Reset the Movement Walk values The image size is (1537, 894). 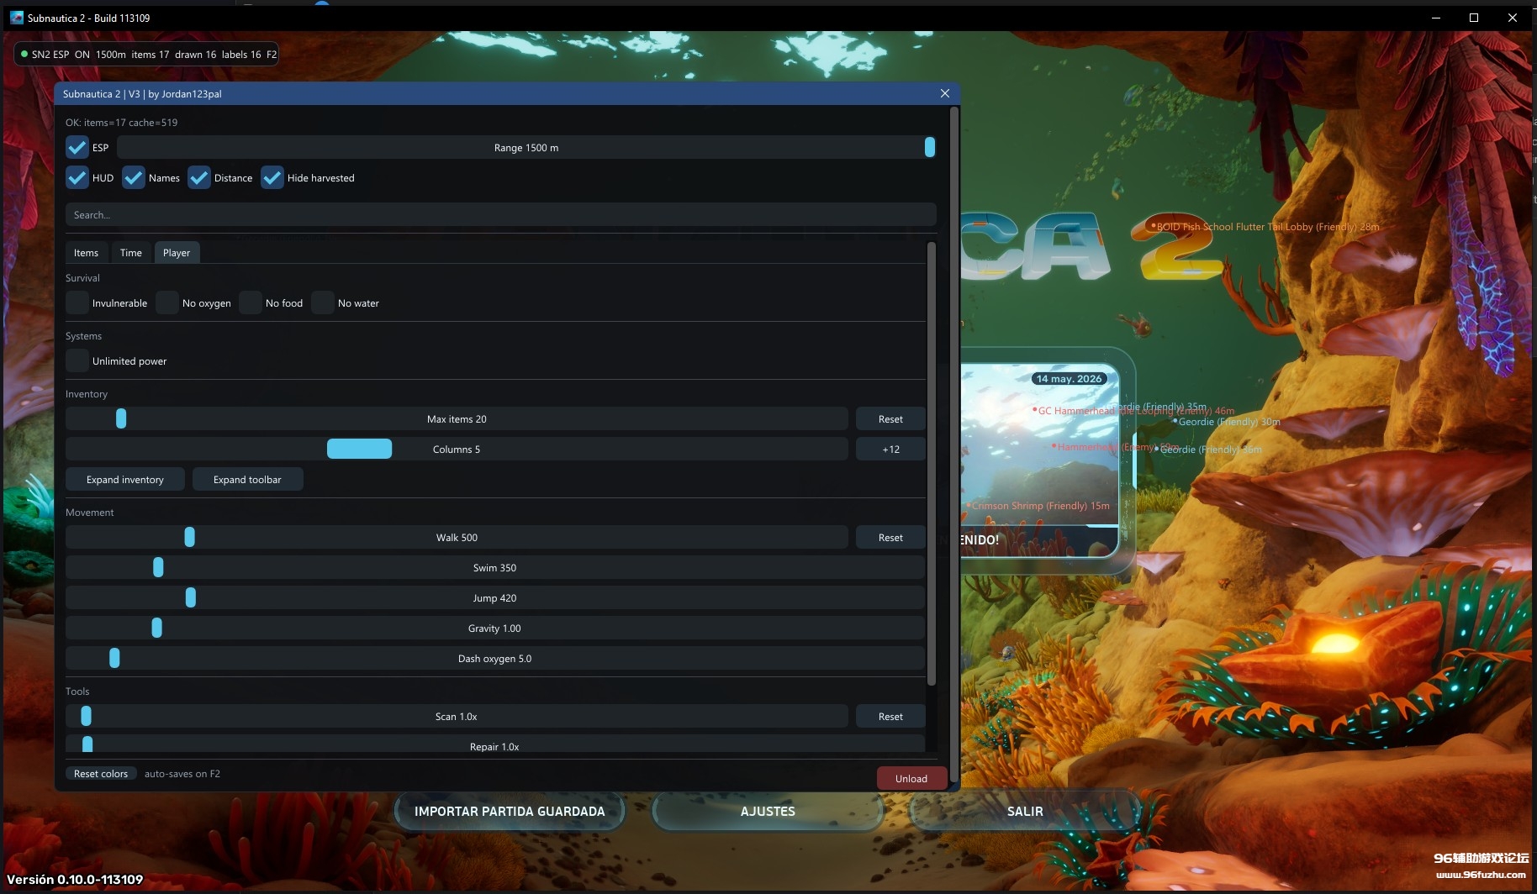[x=890, y=538]
